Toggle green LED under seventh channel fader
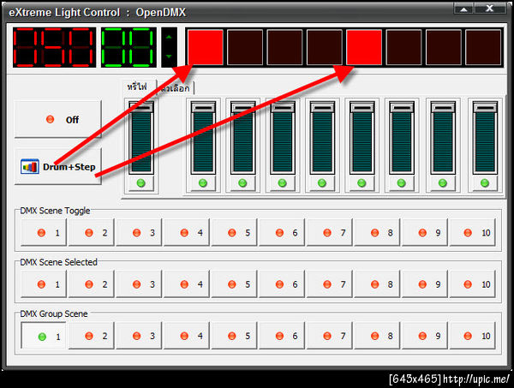514x388 pixels. click(x=443, y=183)
